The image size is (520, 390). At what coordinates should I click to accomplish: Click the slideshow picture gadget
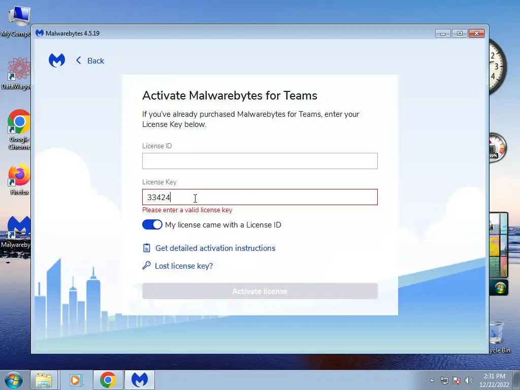[499, 245]
